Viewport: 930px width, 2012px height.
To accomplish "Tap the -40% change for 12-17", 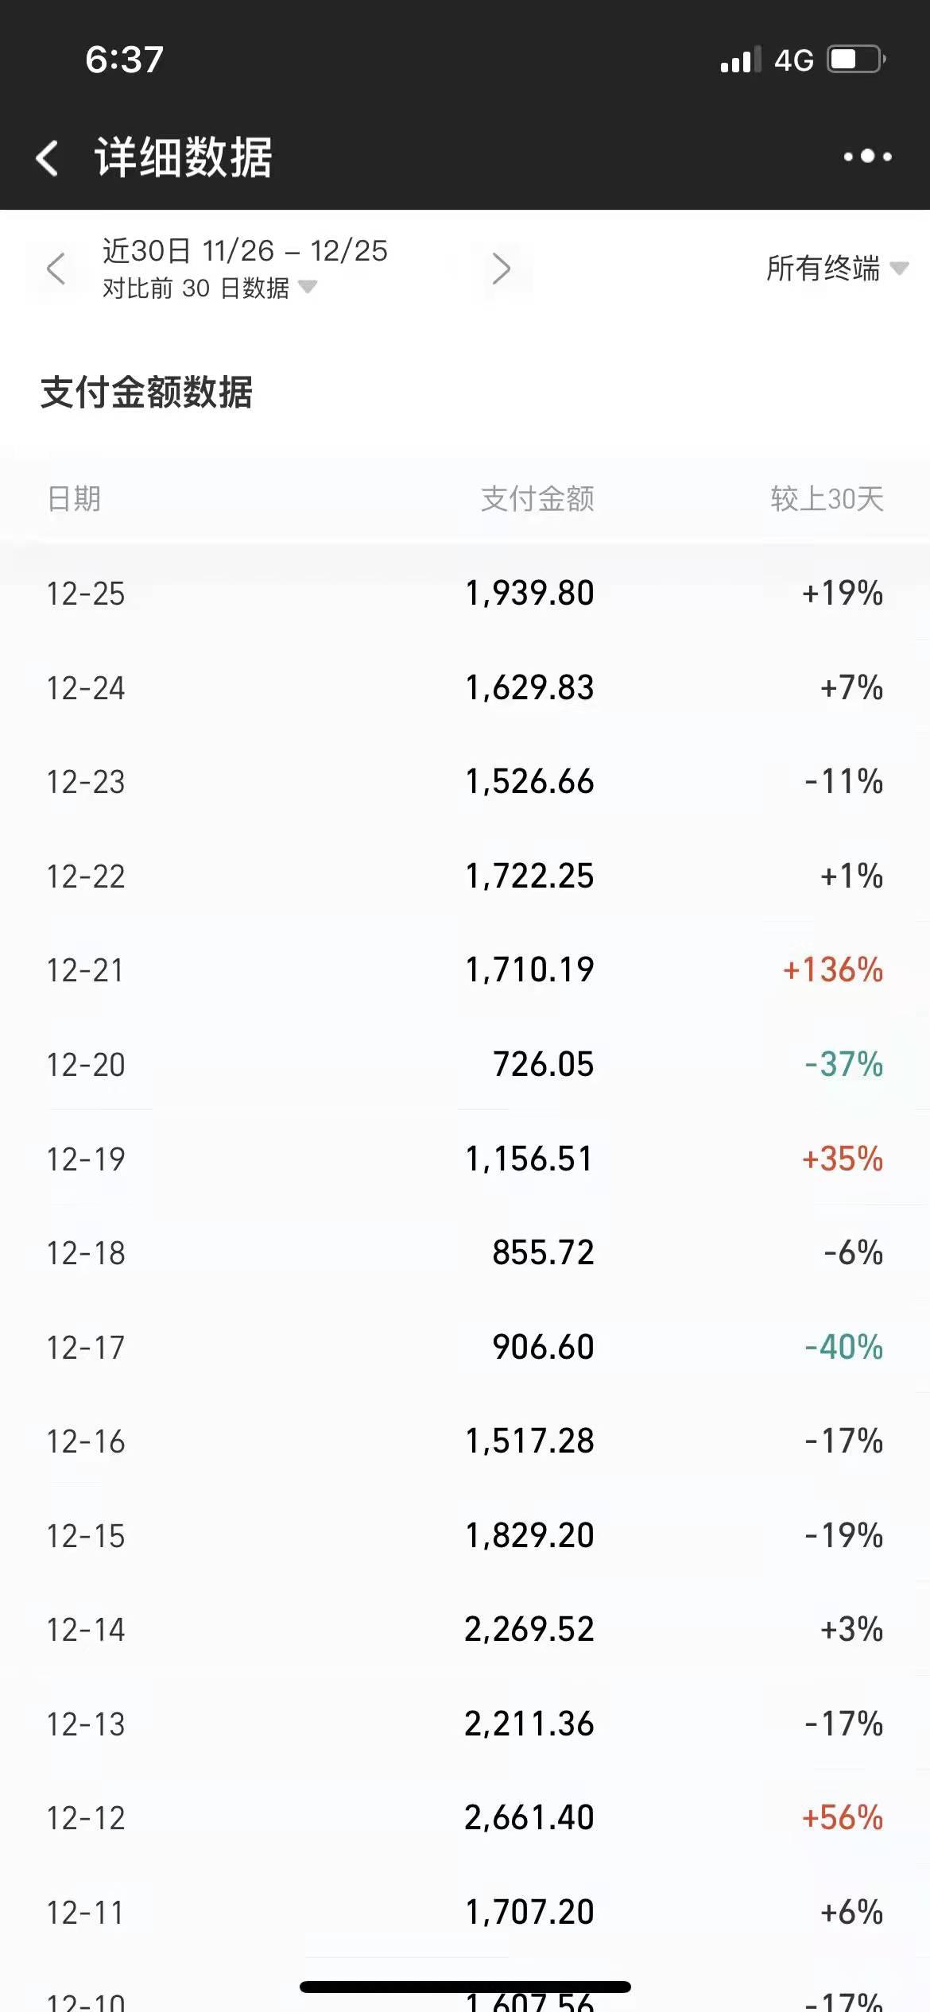I will click(843, 1348).
